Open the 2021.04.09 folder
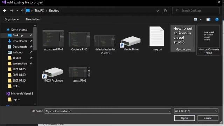The width and height of the screenshot is (224, 126). click(x=19, y=75)
